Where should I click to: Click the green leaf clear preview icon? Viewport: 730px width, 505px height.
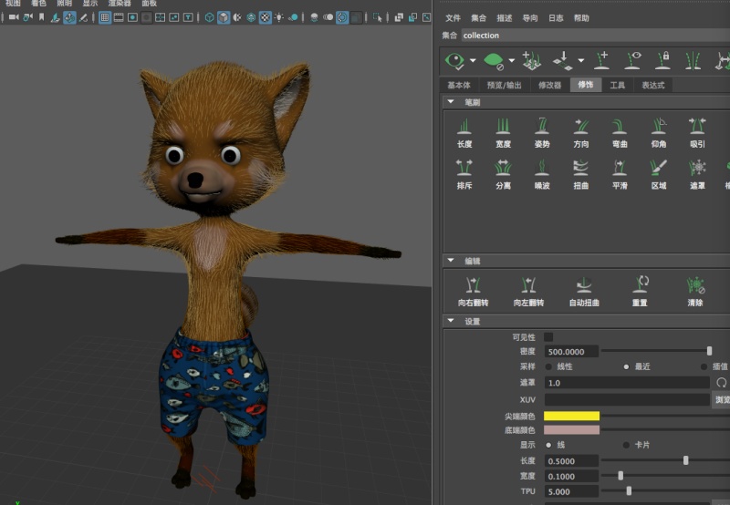[x=494, y=61]
